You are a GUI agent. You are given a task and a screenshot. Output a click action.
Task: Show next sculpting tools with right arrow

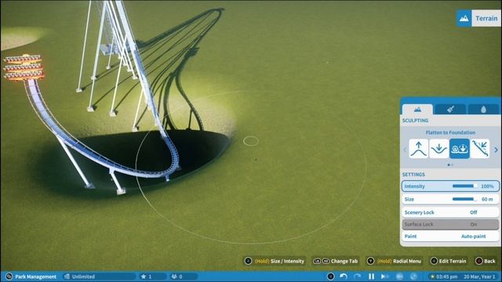coord(496,150)
